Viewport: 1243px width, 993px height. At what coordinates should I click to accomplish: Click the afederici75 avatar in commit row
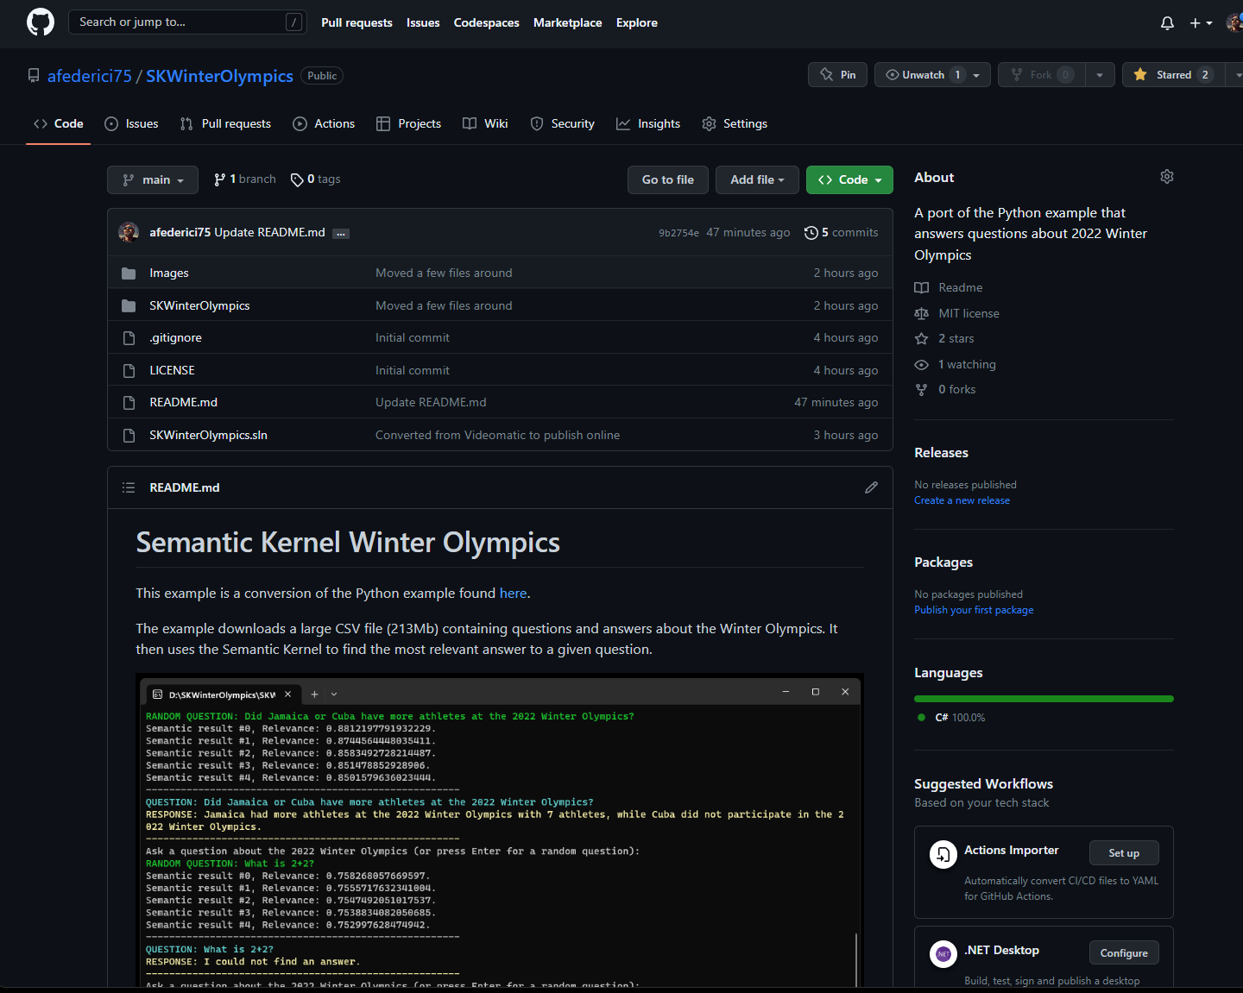pos(129,232)
